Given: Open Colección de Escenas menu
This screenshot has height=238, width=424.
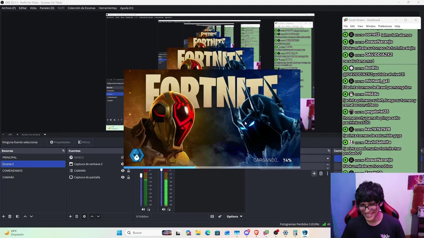Looking at the screenshot, I should click(81, 8).
